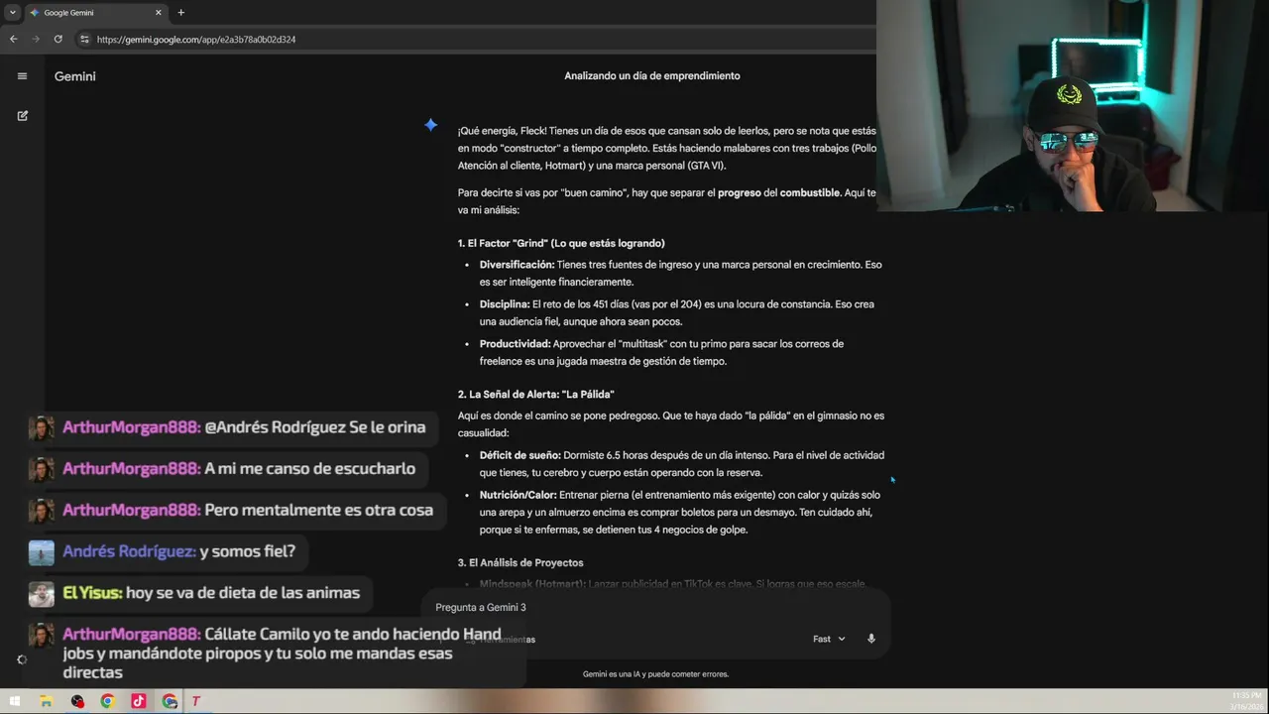1269x714 pixels.
Task: Click the 'Analizando un día de emprendimiento' chat title
Action: click(652, 76)
